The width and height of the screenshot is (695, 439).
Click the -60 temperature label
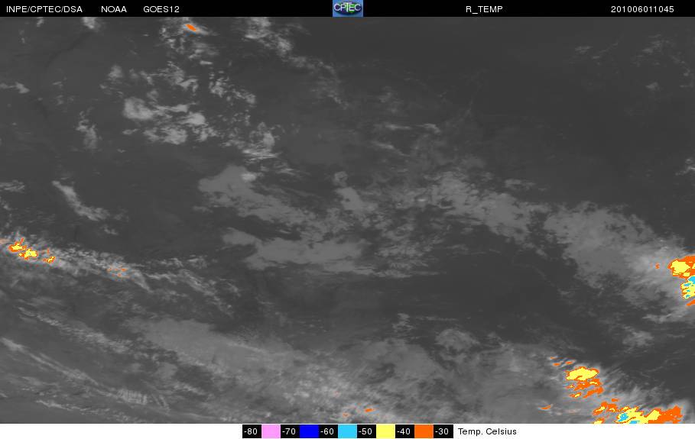[x=328, y=431]
